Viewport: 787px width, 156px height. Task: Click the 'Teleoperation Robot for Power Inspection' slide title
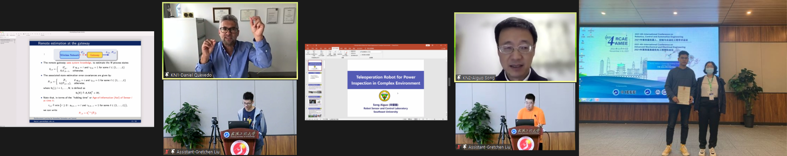(386, 80)
